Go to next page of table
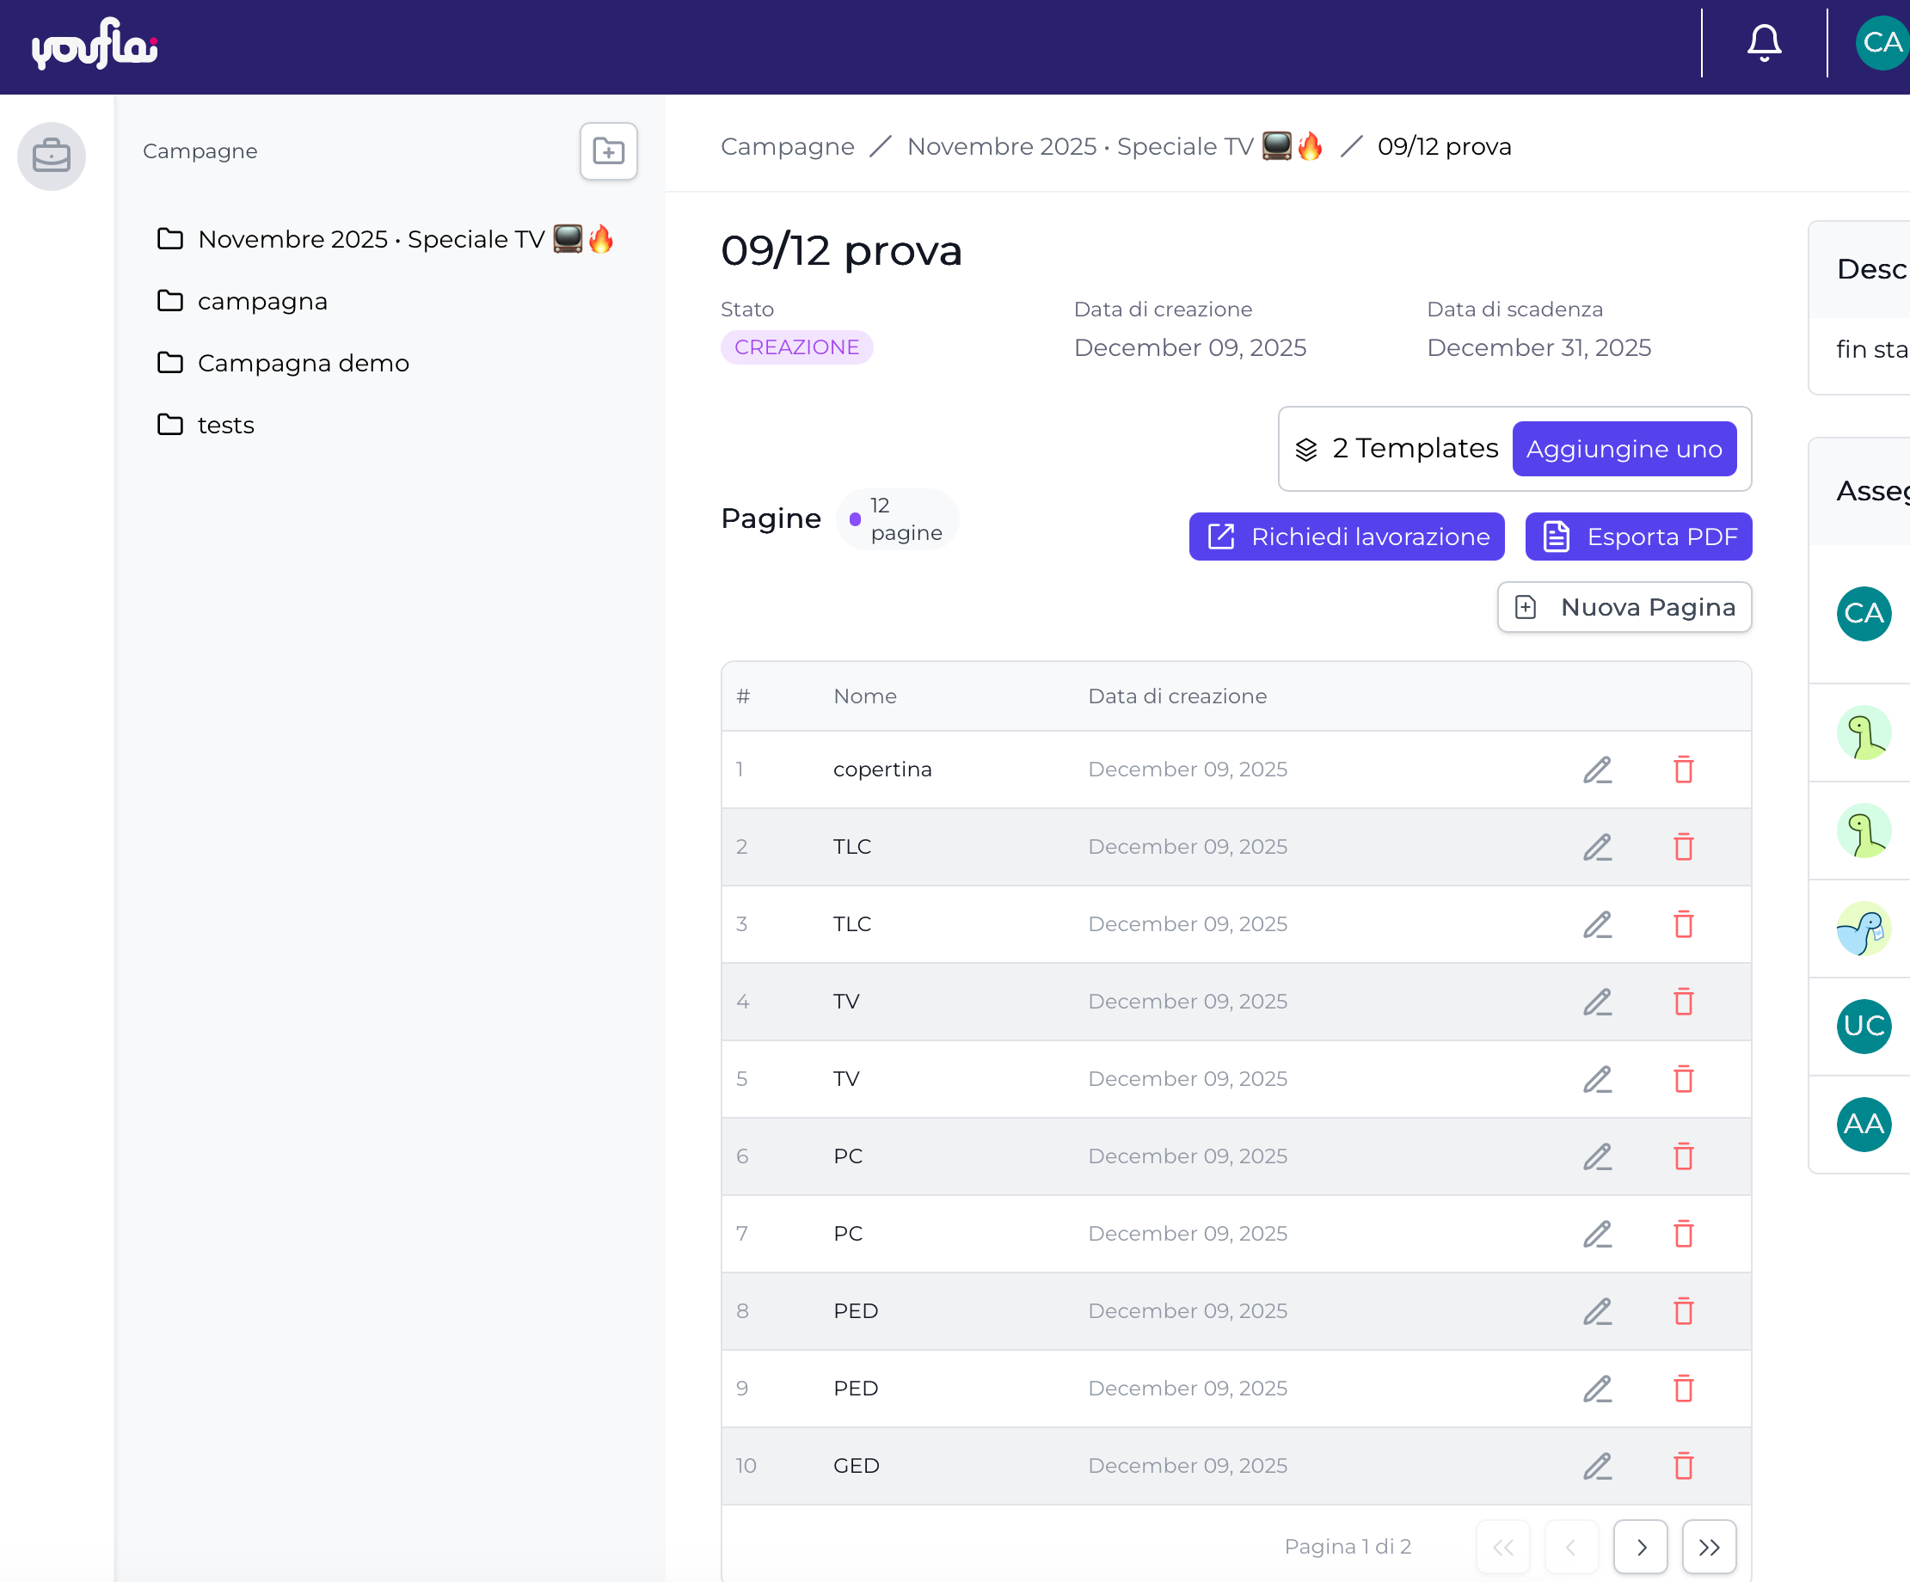The width and height of the screenshot is (1910, 1582). [x=1640, y=1547]
